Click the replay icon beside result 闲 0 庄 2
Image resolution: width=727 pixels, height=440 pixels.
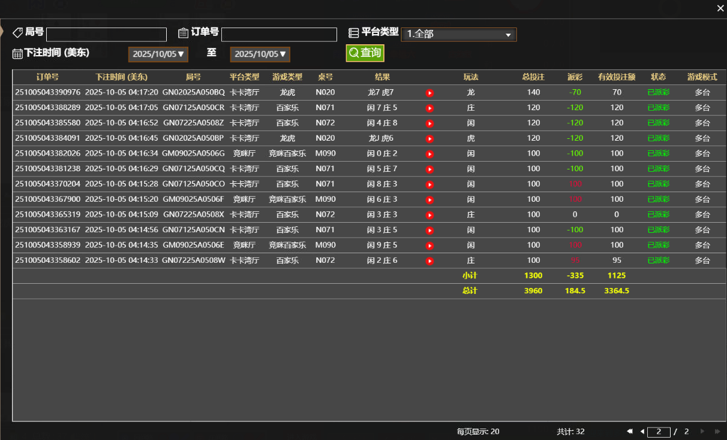point(430,153)
